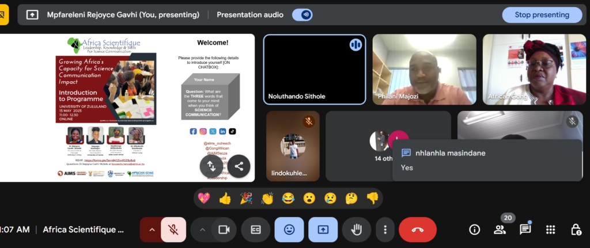Open host controls lock icon
Screen dimensions: 590x248
(576, 230)
